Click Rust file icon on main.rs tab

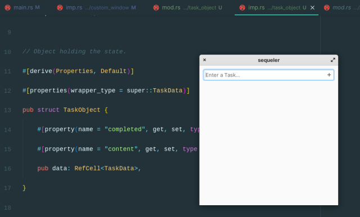(x=7, y=7)
